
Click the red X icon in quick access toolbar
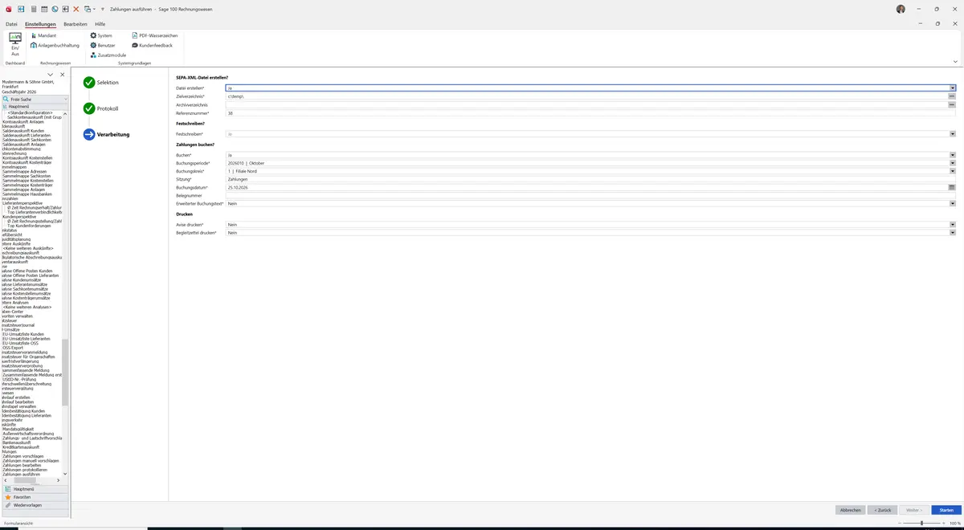point(76,9)
